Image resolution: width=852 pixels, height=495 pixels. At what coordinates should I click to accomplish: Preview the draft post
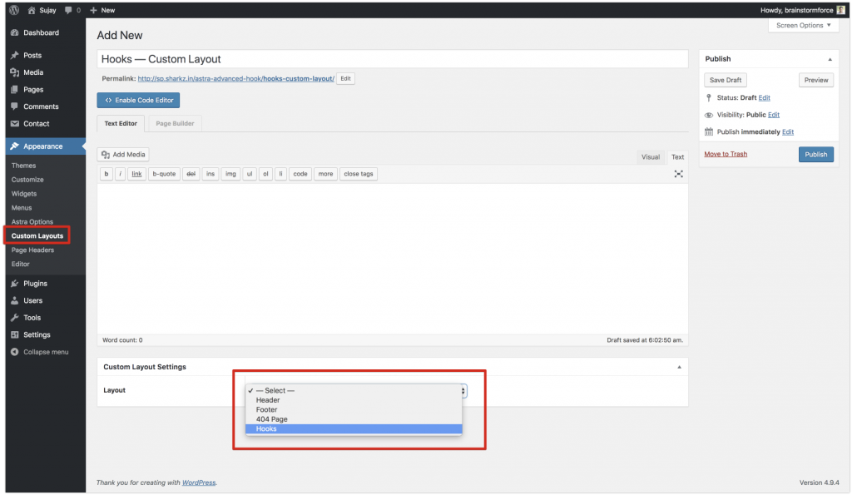(x=816, y=81)
